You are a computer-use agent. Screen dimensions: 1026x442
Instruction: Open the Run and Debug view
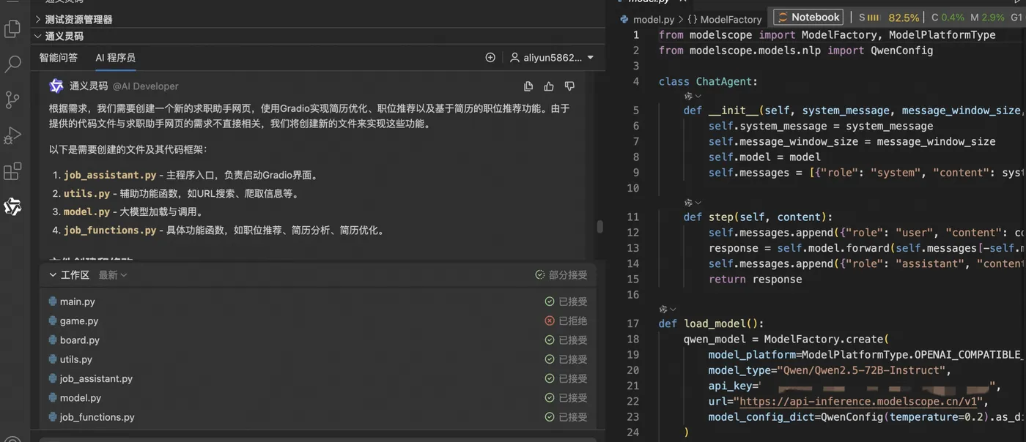[x=12, y=135]
